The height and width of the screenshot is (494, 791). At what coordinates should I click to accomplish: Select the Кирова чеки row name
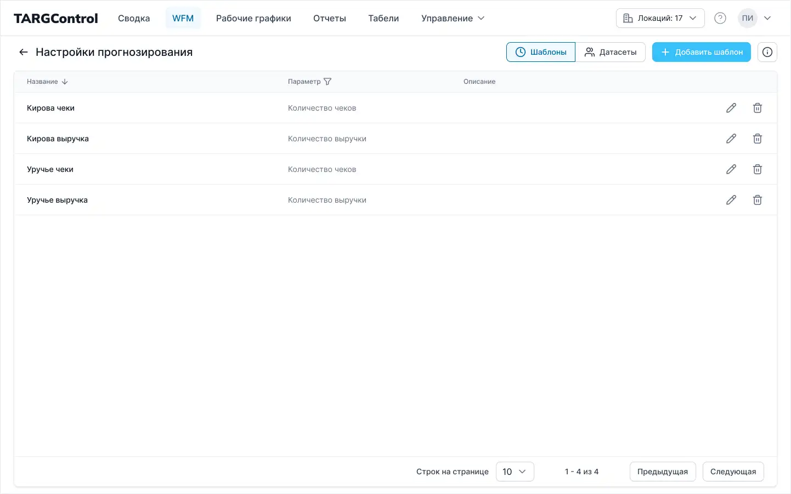point(50,108)
